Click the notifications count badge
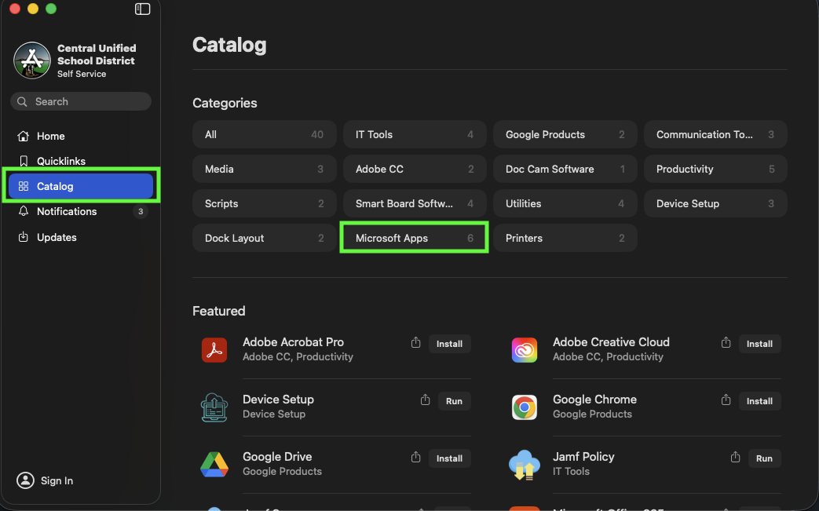This screenshot has height=511, width=819. tap(140, 211)
